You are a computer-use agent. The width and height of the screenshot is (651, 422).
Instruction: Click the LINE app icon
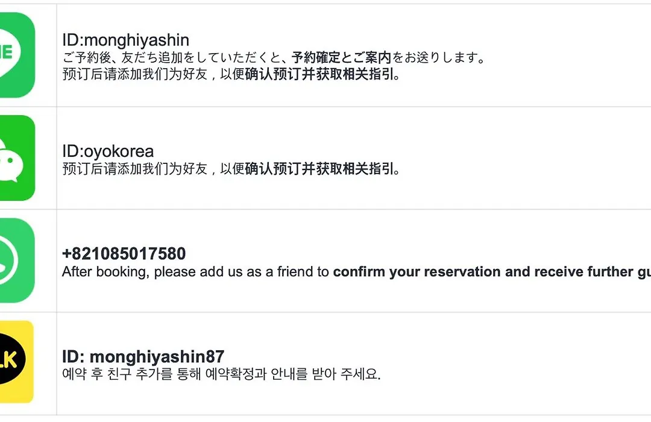(x=17, y=55)
